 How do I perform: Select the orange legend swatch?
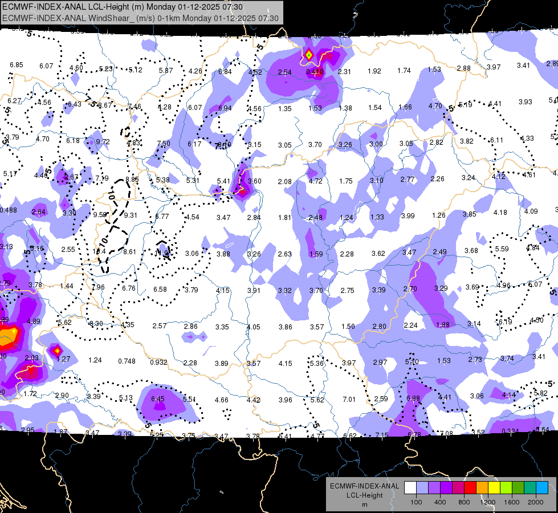482,488
